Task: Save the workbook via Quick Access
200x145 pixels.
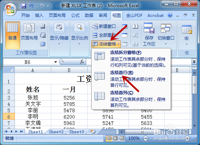Action: [24, 6]
